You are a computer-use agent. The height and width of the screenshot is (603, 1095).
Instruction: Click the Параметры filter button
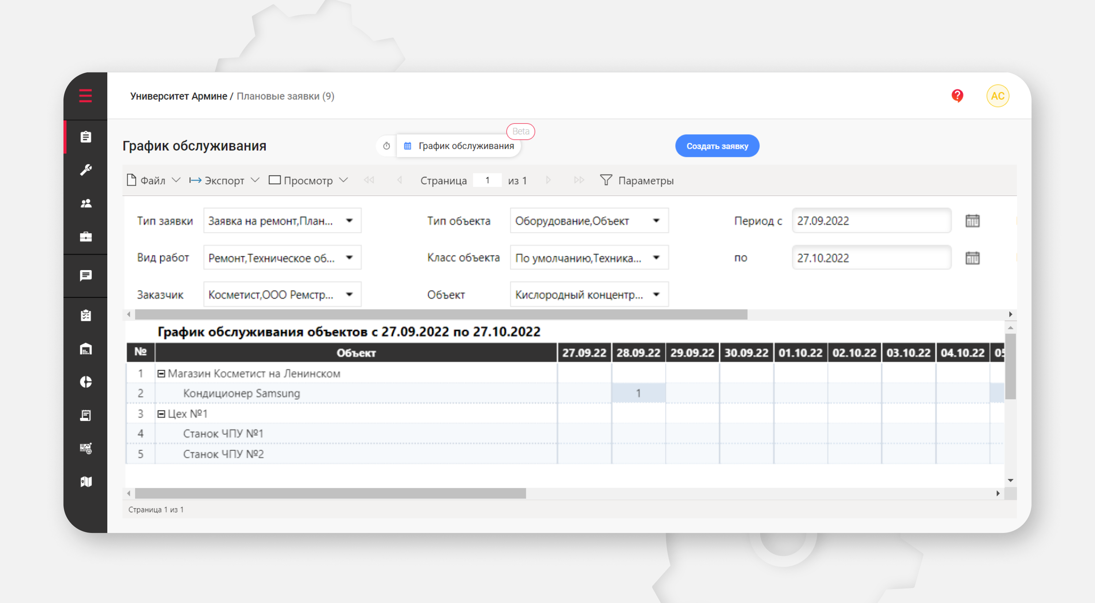(x=637, y=181)
